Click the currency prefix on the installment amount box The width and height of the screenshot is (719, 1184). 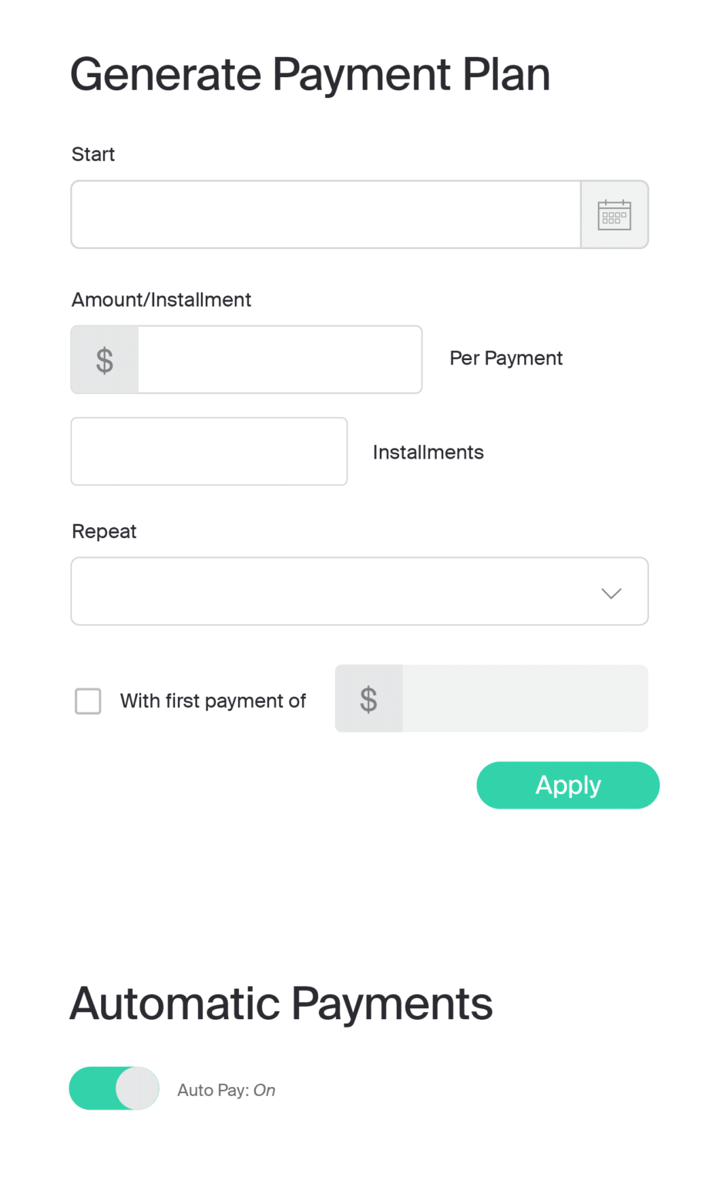[104, 359]
